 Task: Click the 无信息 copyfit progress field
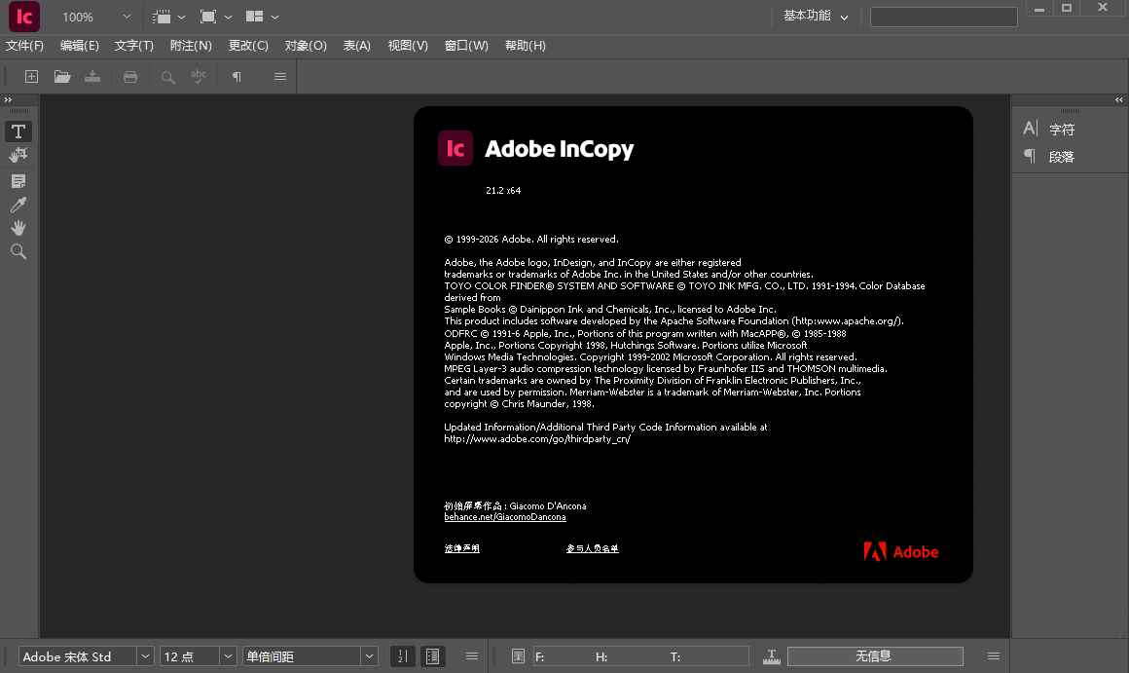pos(875,656)
